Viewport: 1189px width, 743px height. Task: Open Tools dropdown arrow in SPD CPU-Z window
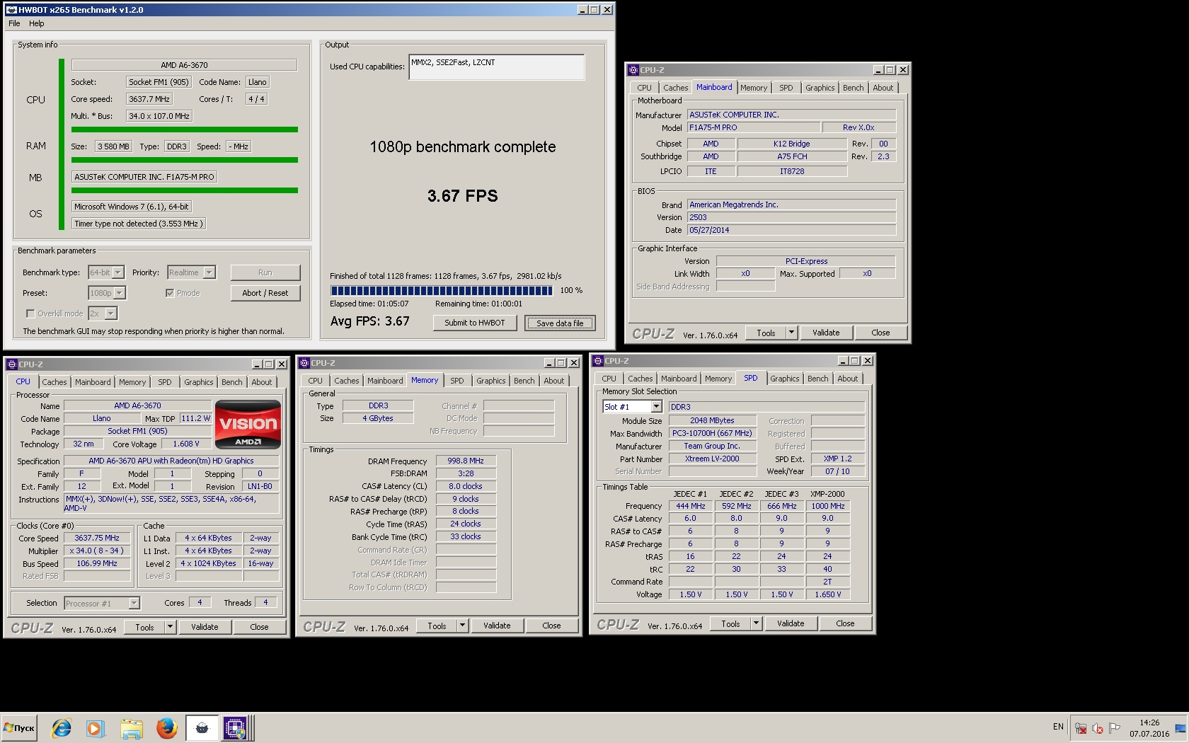coord(756,623)
